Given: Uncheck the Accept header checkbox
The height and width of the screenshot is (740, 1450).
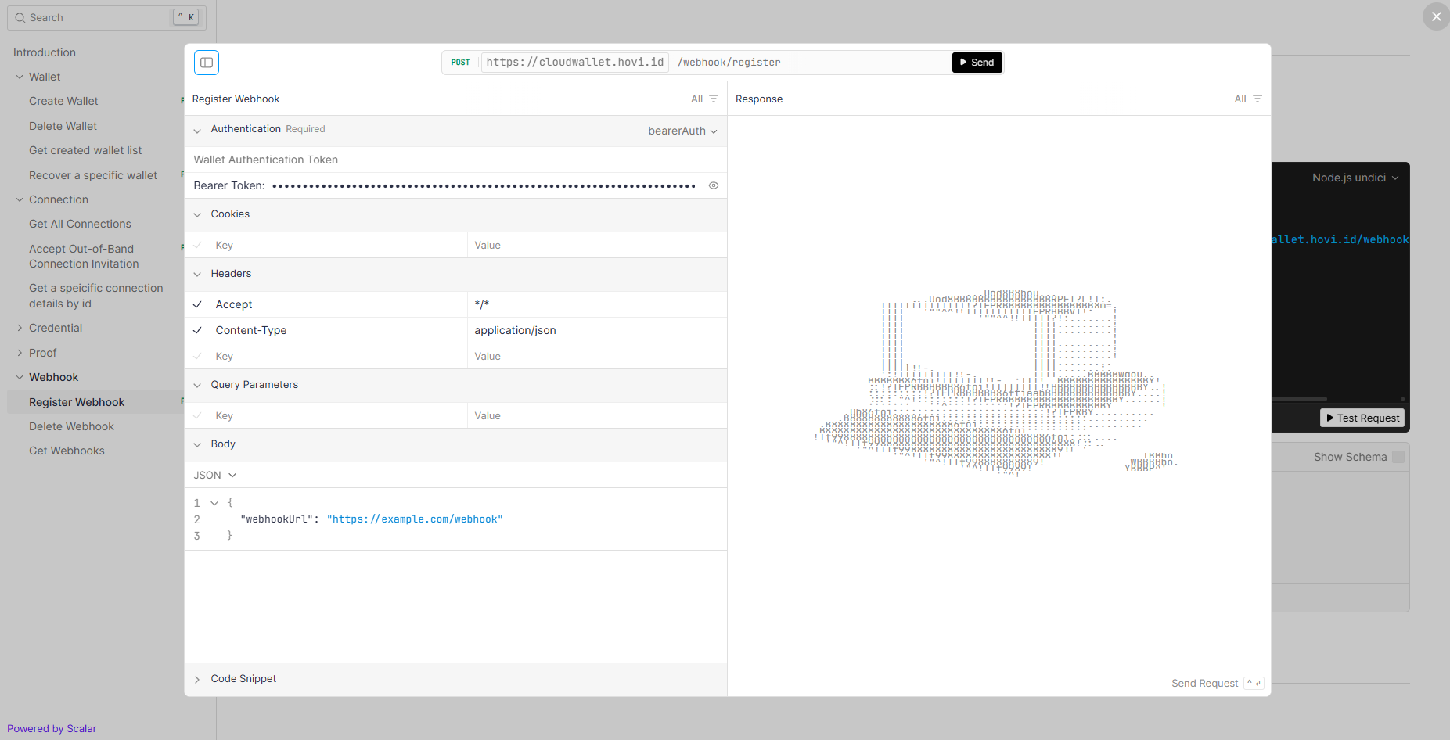Looking at the screenshot, I should pyautogui.click(x=197, y=305).
